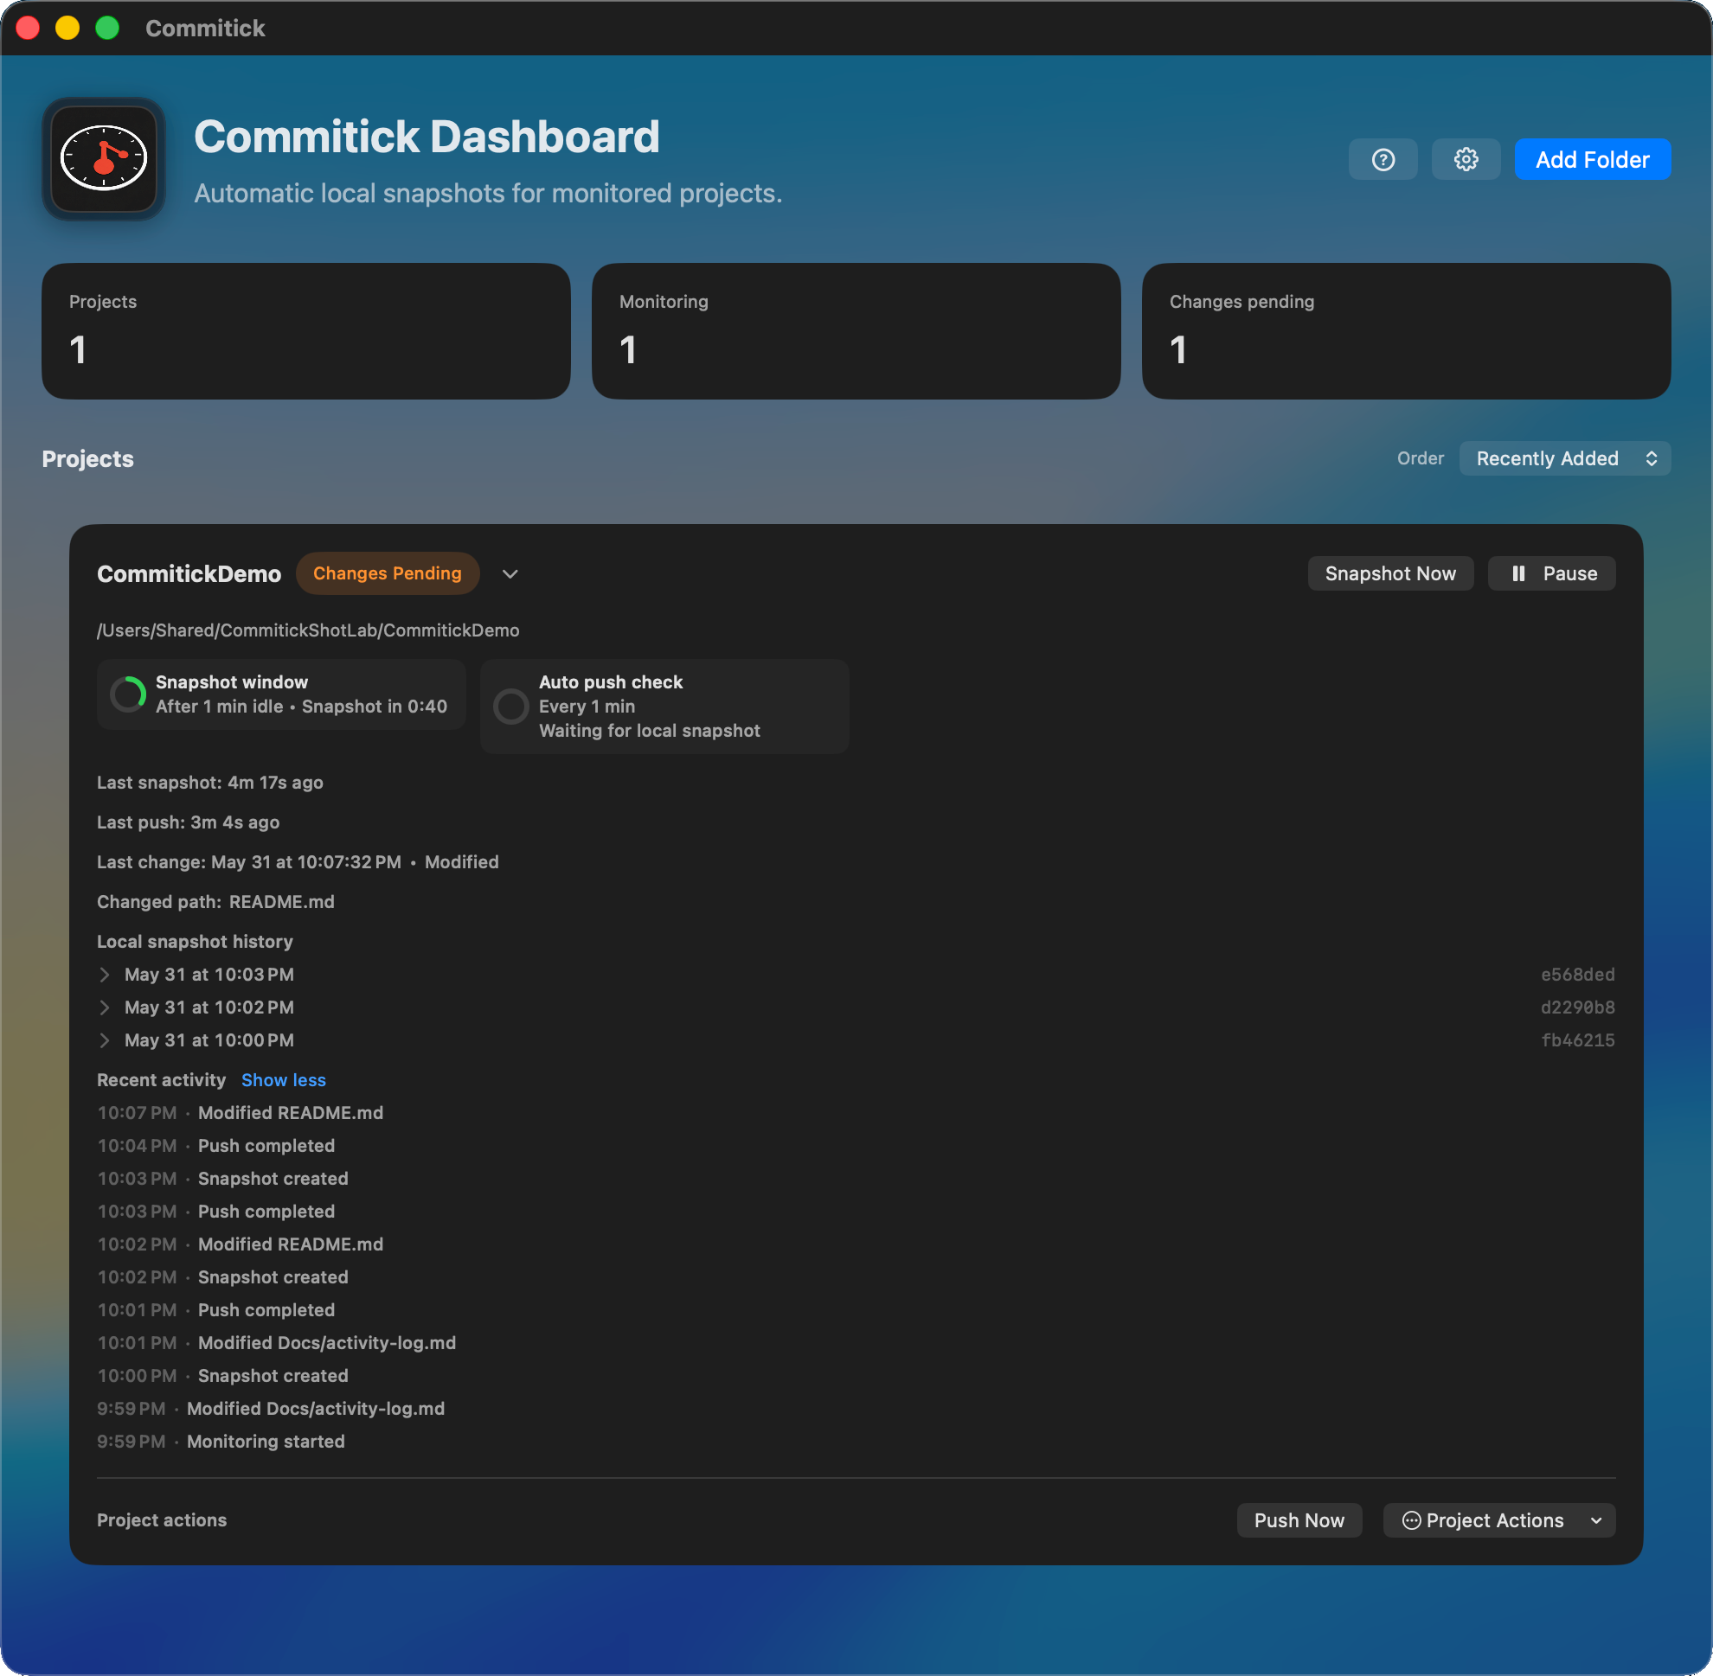Viewport: 1713px width, 1676px height.
Task: Click the 10:02 PM Snapshot created entry
Action: click(x=223, y=1277)
